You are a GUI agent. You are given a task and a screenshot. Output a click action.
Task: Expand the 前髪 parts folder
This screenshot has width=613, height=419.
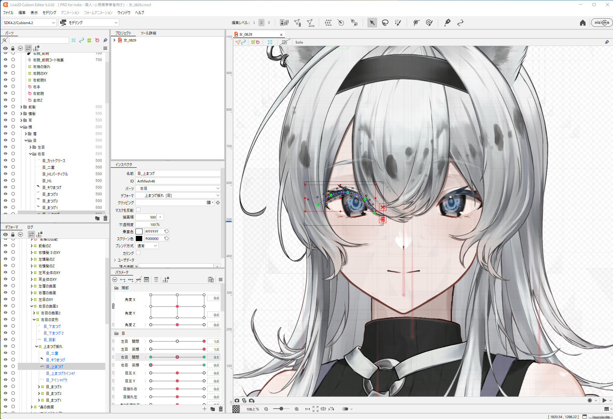tap(21, 107)
